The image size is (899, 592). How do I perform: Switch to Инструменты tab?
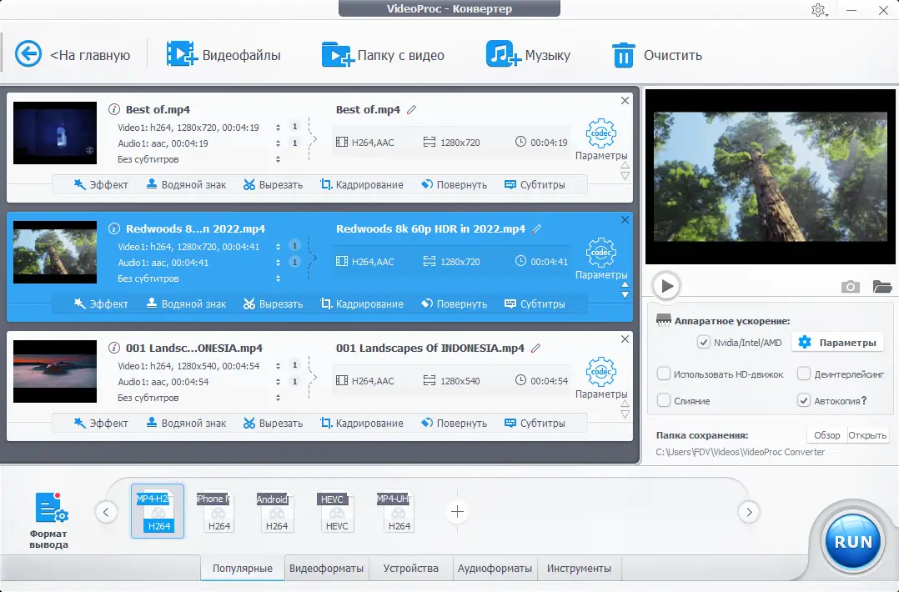pos(579,568)
